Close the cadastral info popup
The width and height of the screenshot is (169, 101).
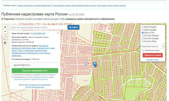tap(58, 33)
